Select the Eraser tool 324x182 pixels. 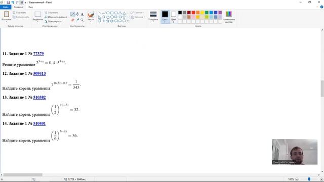[72, 20]
